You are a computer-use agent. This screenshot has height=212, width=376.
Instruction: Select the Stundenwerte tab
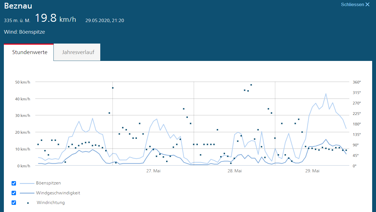click(x=30, y=52)
